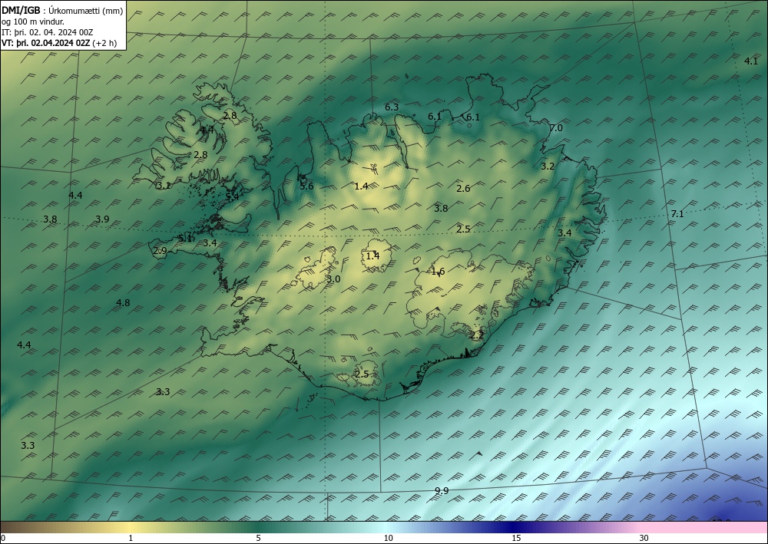Click the 3.0 value beside the glacier
This screenshot has height=544, width=768.
pyautogui.click(x=333, y=279)
